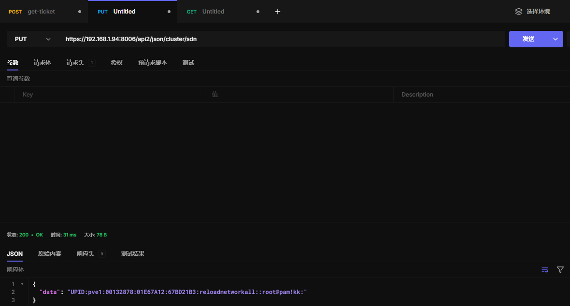Show the 原始内容 raw response tab
Screen dimensions: 570x306
click(x=50, y=254)
